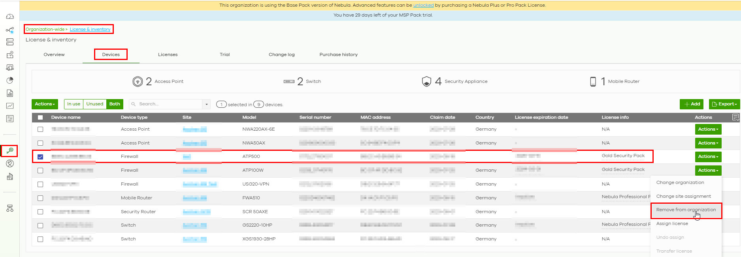The width and height of the screenshot is (741, 257).
Task: Click the license key icon in sidebar
Action: [10, 151]
